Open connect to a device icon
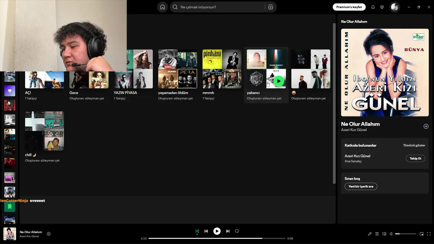The width and height of the screenshot is (434, 244). tap(384, 234)
